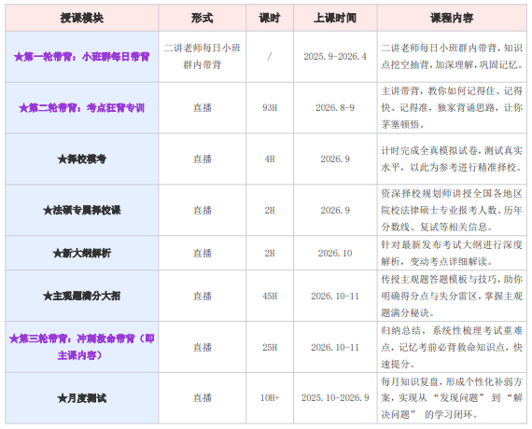Click the 形式 column header
The height and width of the screenshot is (429, 532).
click(203, 18)
